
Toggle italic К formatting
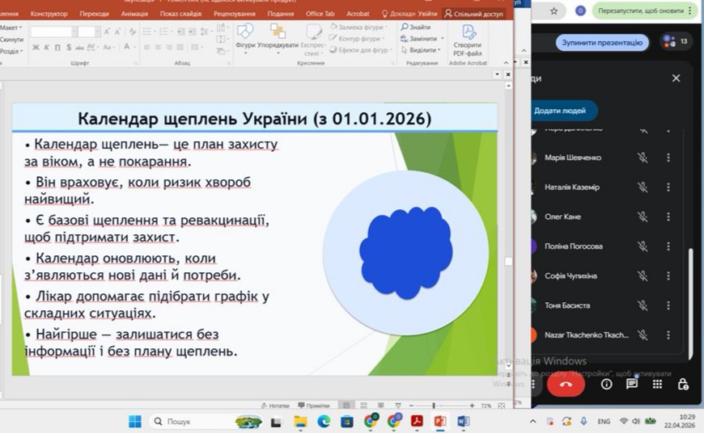(x=47, y=47)
